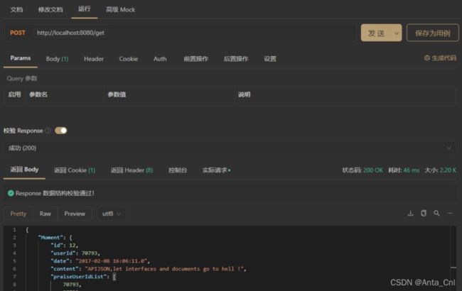Click the "userId": 70793 line
Screen dimensions: 462x291
point(75,253)
